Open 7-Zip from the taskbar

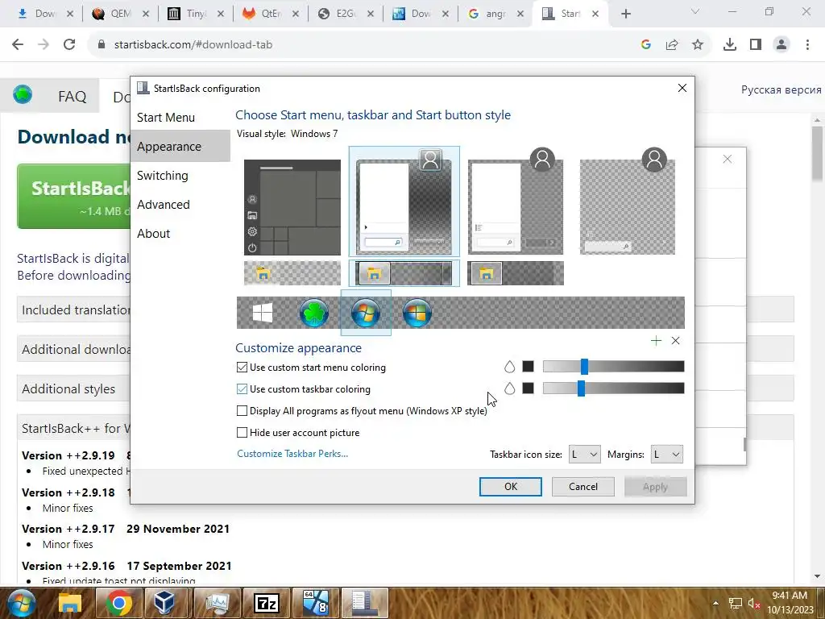tap(266, 603)
